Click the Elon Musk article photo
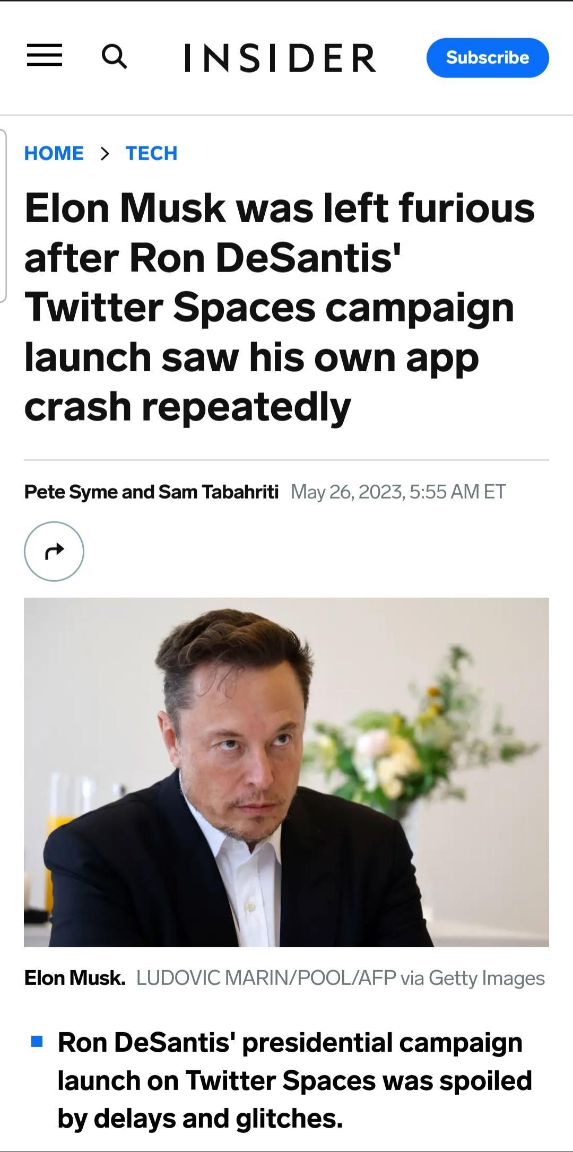Image resolution: width=573 pixels, height=1152 pixels. [x=286, y=772]
